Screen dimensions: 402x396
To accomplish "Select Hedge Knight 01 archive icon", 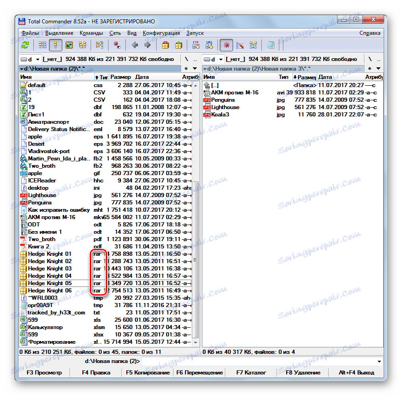I will [24, 254].
